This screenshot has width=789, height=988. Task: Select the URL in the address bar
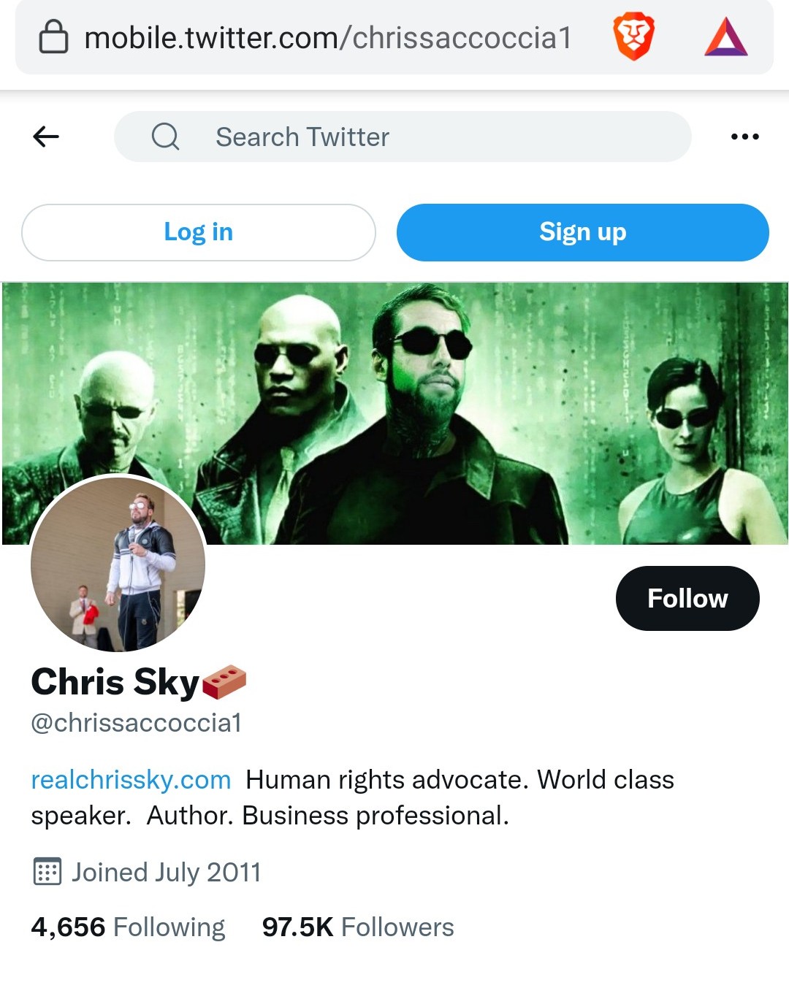tap(327, 38)
